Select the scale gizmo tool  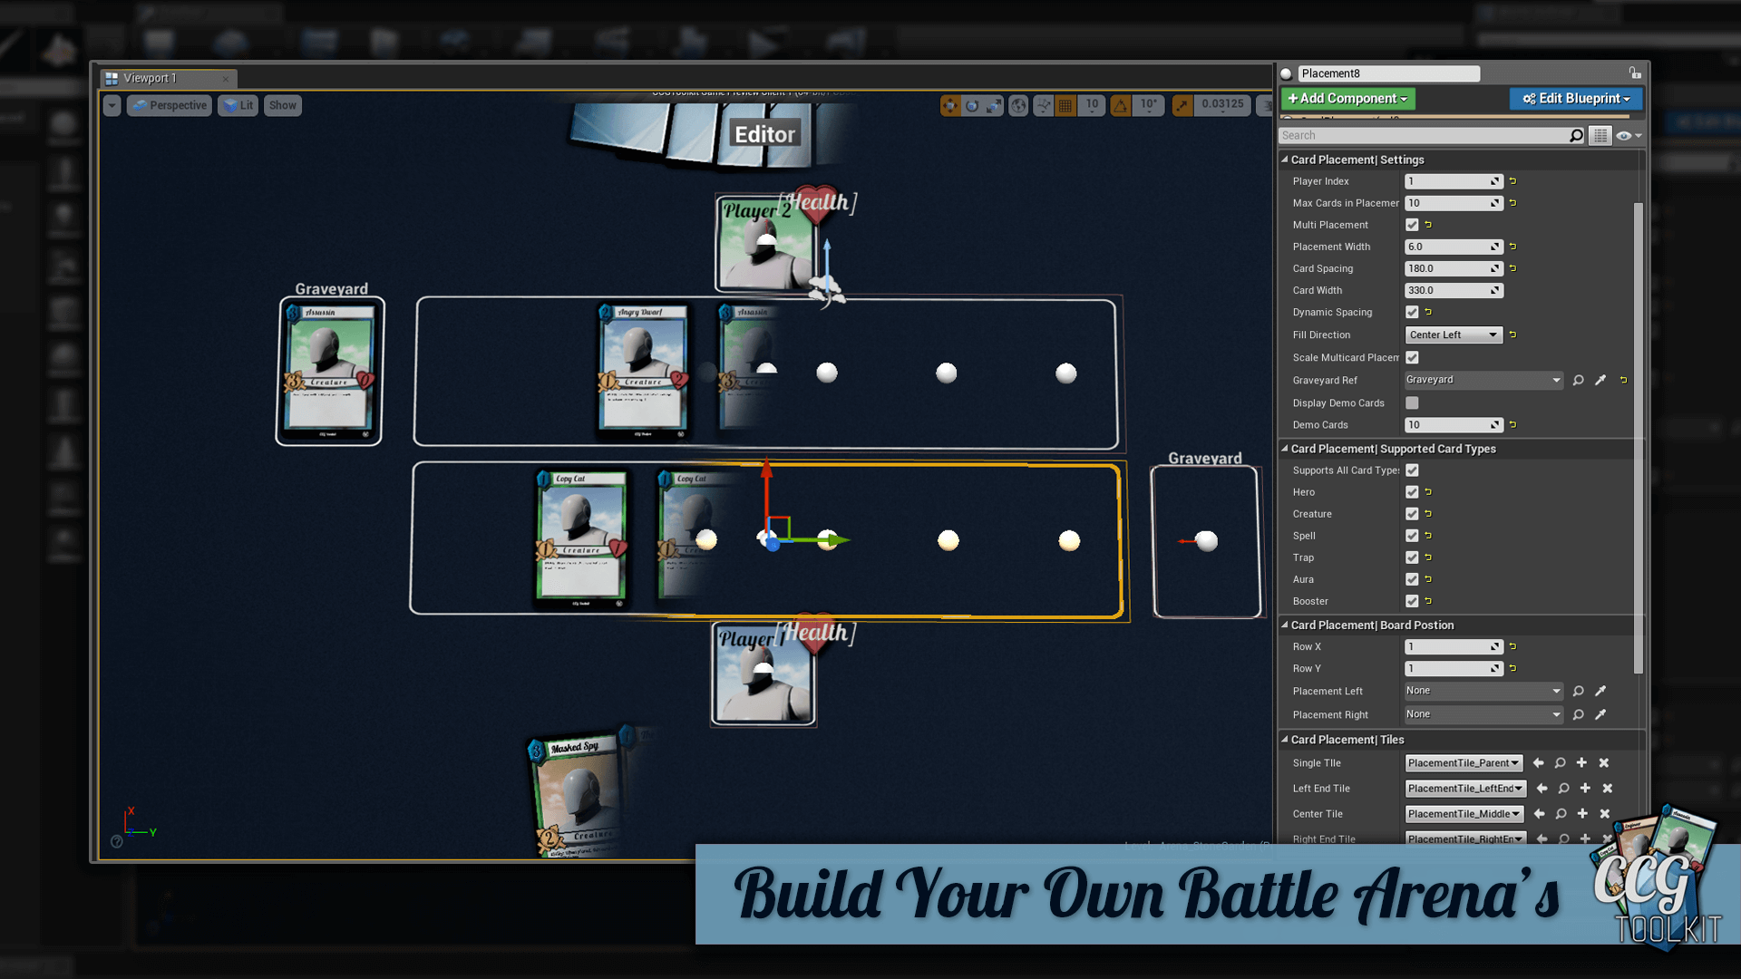[x=994, y=106]
